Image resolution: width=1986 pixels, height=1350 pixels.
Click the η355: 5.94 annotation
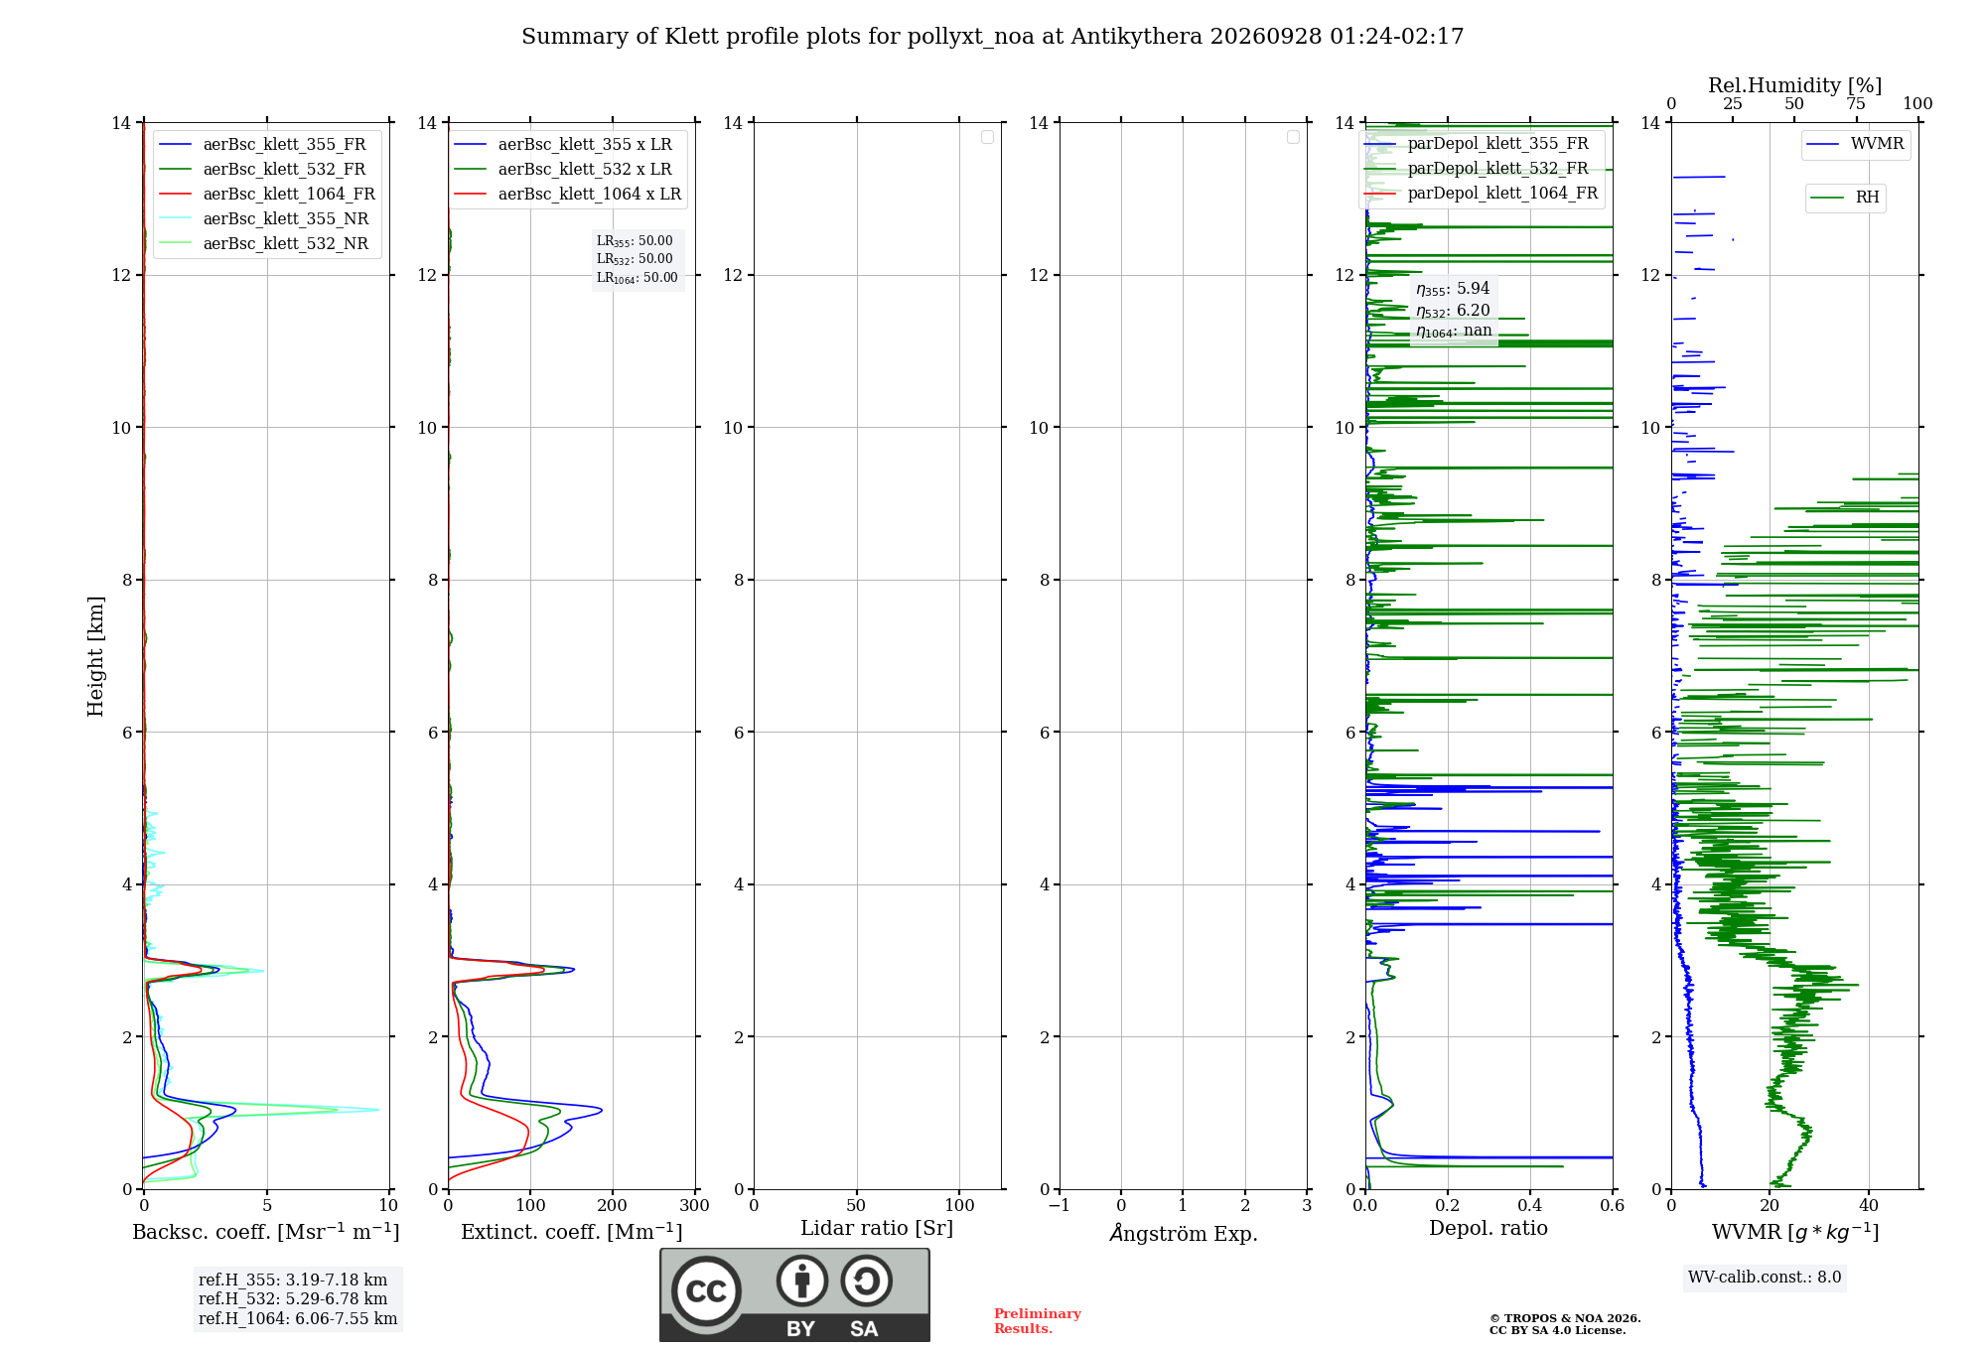(x=1453, y=289)
